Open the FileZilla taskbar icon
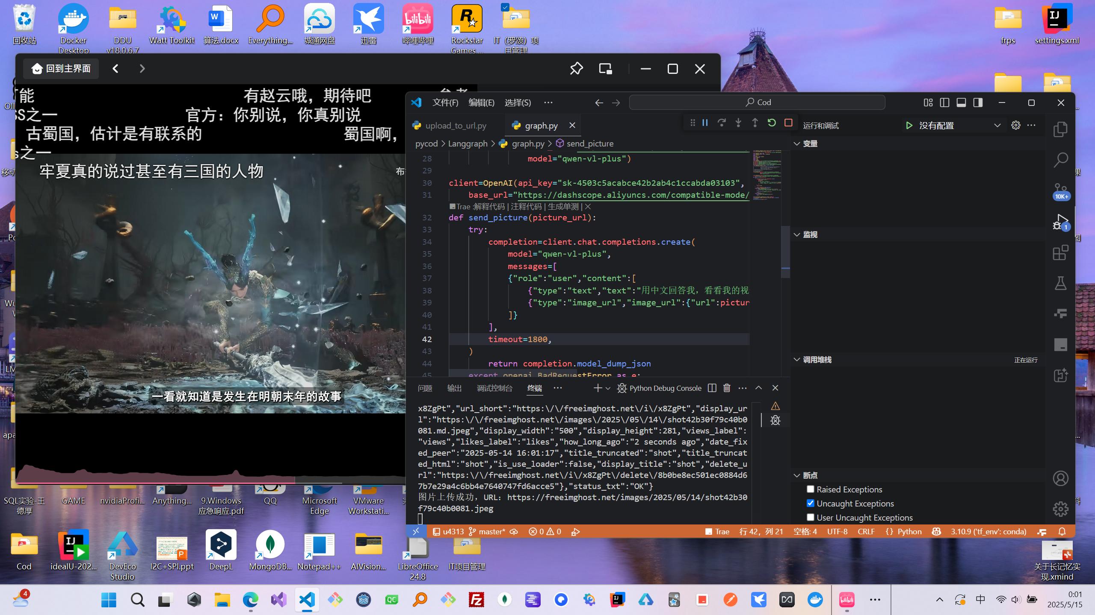Viewport: 1095px width, 615px height. [x=476, y=600]
